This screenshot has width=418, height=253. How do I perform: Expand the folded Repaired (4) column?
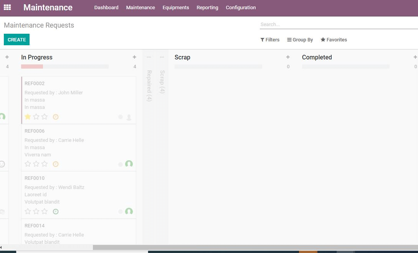click(x=149, y=86)
